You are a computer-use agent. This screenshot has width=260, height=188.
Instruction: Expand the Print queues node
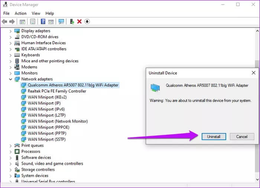[11, 146]
